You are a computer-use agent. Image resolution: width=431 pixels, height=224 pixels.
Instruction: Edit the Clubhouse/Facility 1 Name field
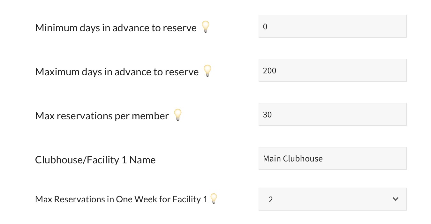tap(332, 159)
